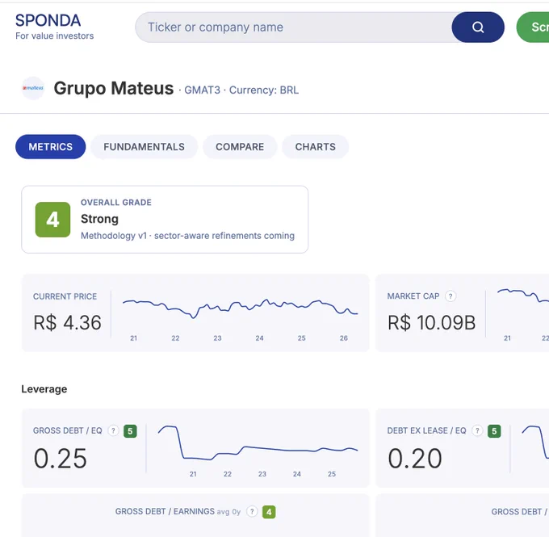Click the GMAT3 ticker text
549x537 pixels.
pos(203,90)
